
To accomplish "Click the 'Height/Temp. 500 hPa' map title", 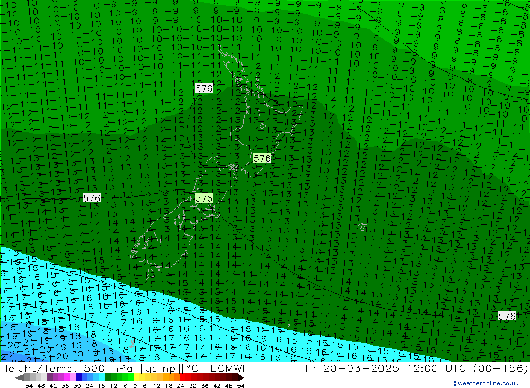I will click(x=68, y=368).
